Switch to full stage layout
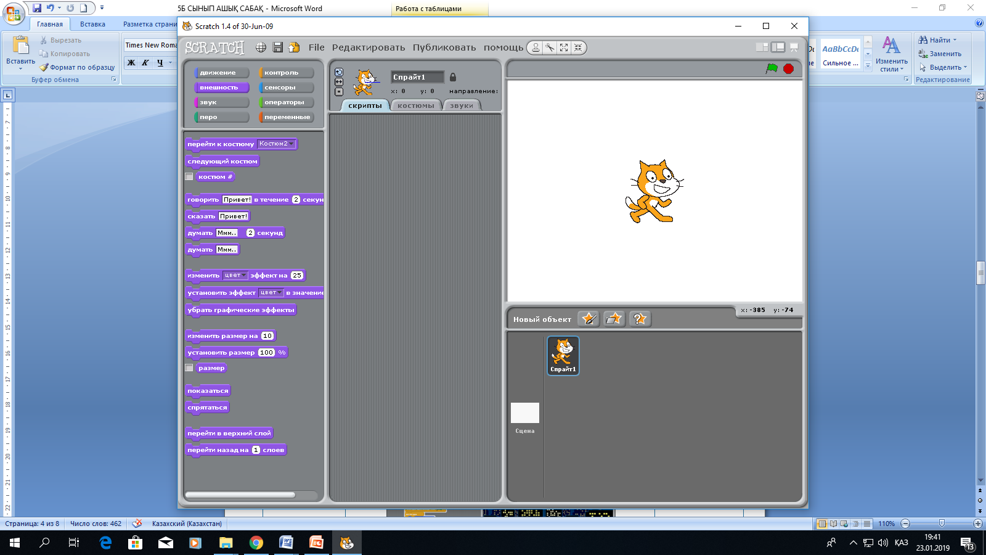This screenshot has height=555, width=986. click(x=778, y=47)
